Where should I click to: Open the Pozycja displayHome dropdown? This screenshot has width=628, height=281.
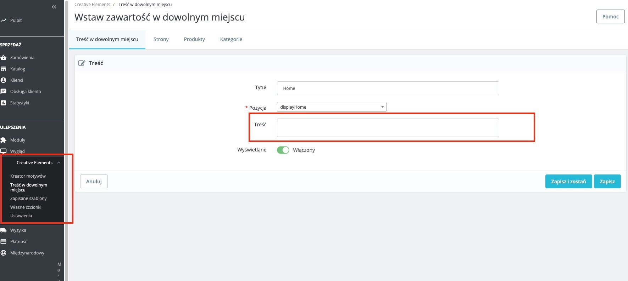(331, 107)
